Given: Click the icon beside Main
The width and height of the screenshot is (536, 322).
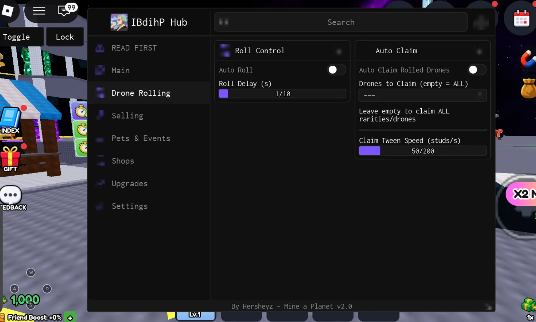Looking at the screenshot, I should coord(100,70).
